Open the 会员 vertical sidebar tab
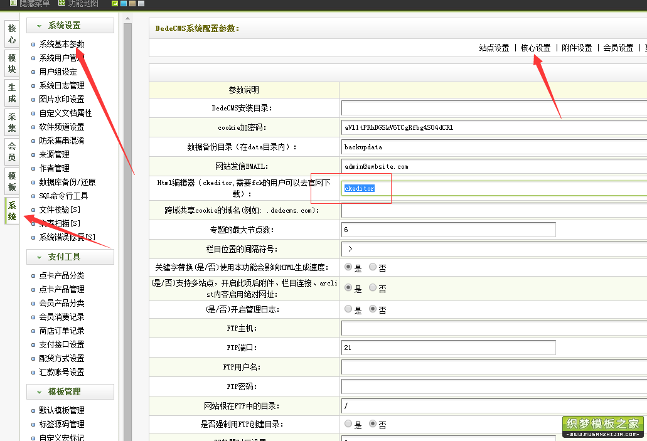This screenshot has width=647, height=441. [12, 151]
